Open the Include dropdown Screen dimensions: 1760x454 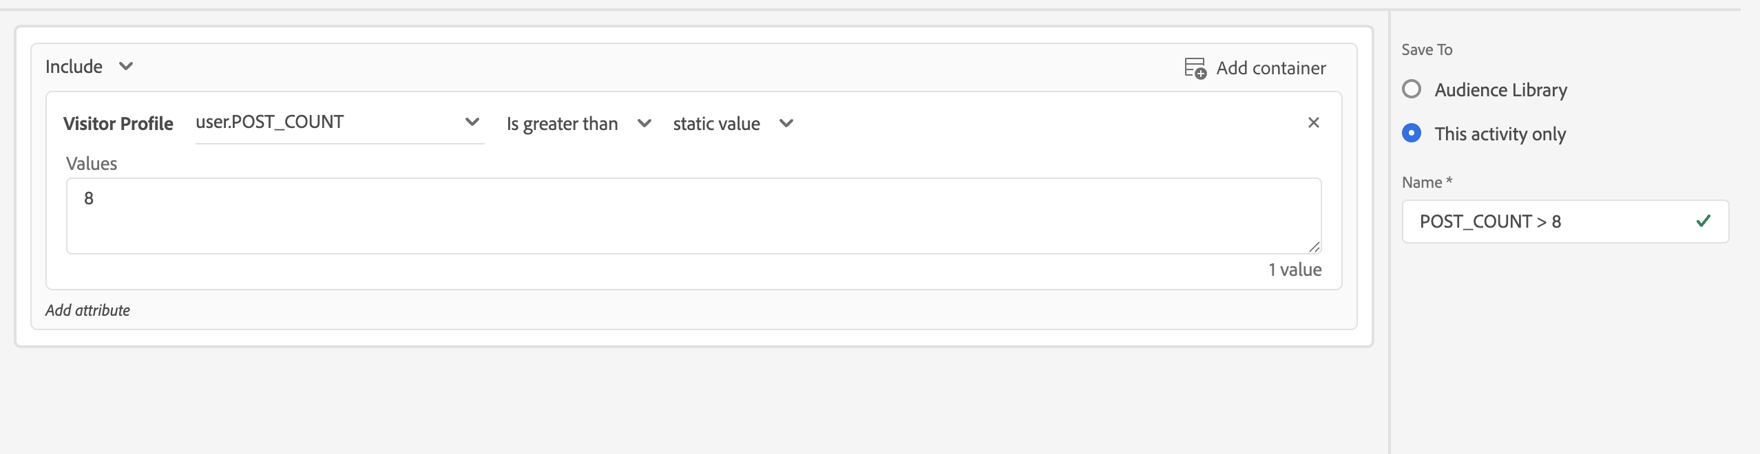pyautogui.click(x=90, y=67)
